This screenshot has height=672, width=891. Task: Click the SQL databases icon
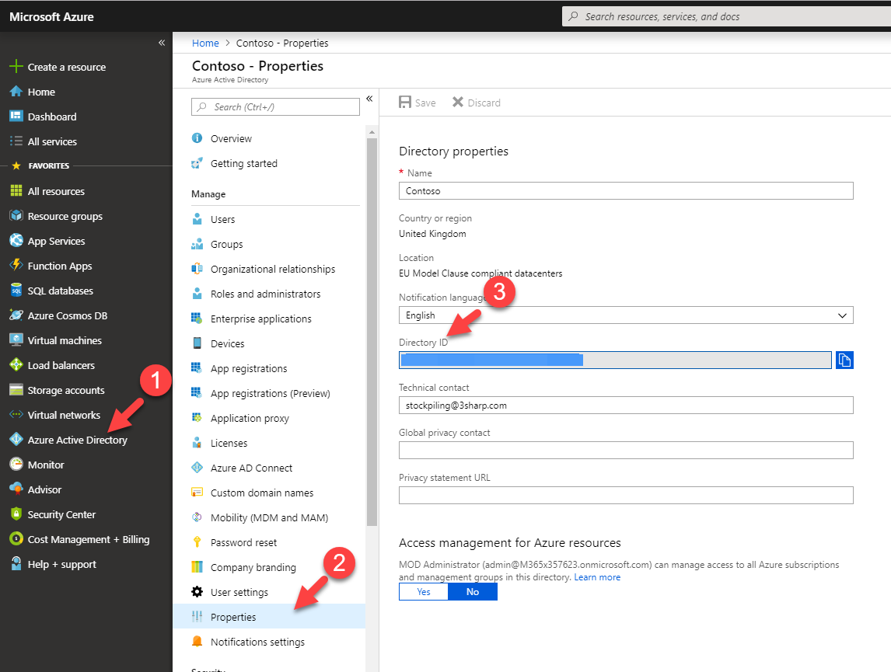tap(16, 290)
